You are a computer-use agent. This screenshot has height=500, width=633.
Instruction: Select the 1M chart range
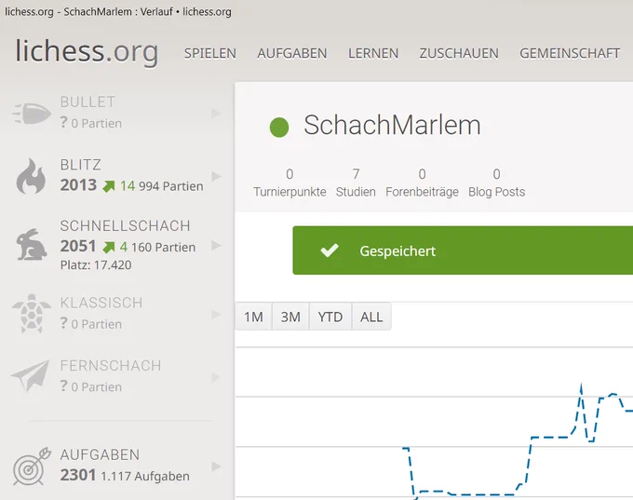[253, 317]
